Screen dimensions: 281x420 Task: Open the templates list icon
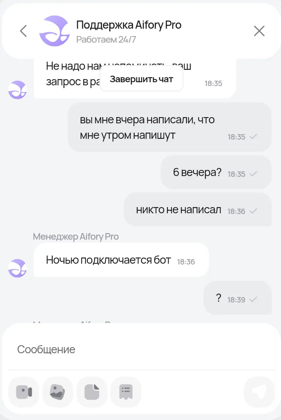pyautogui.click(x=126, y=392)
